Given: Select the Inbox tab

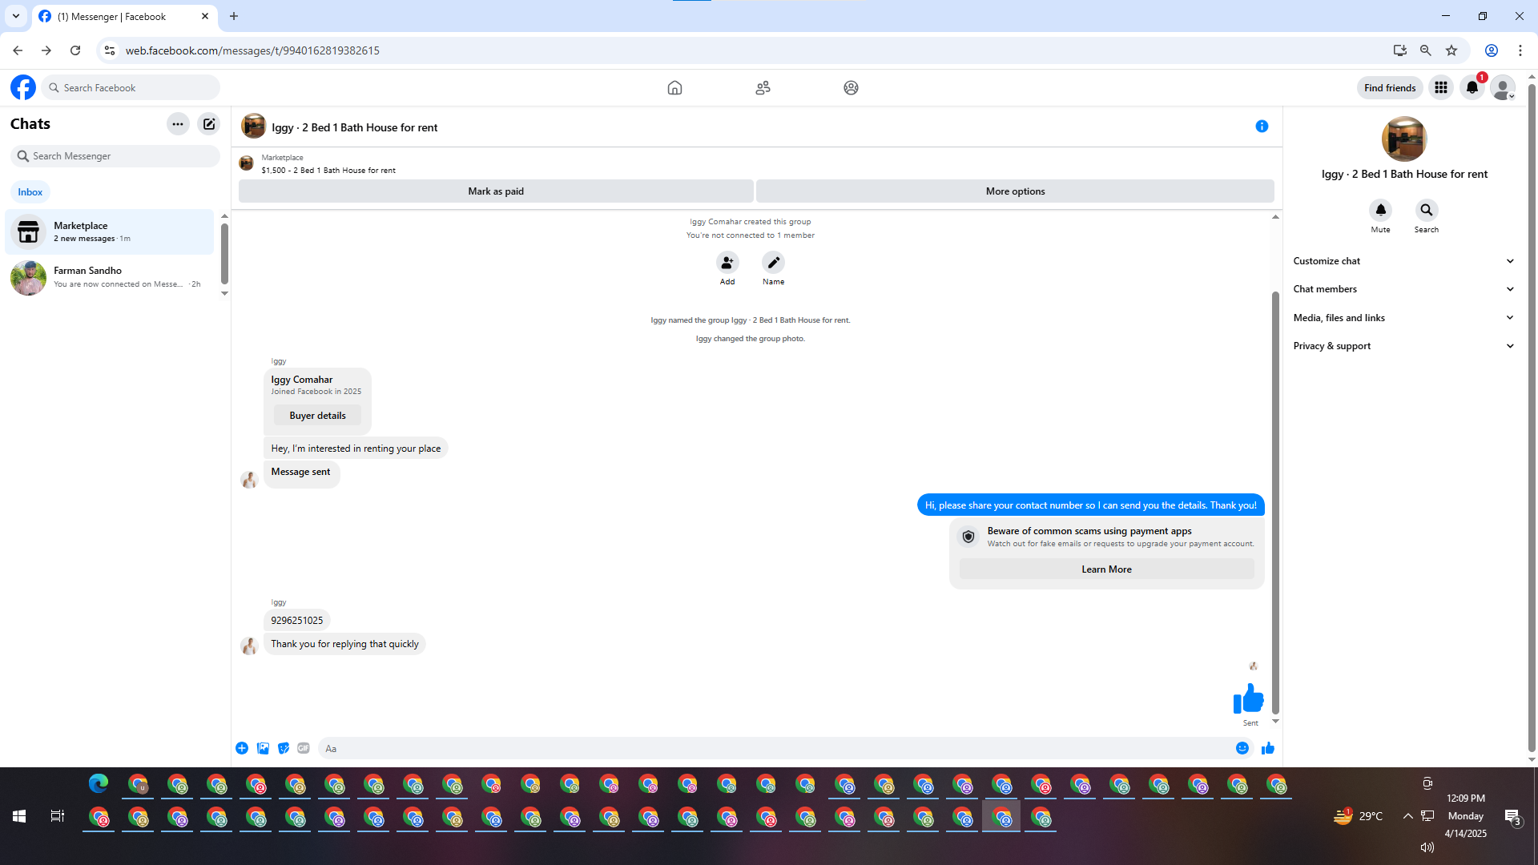Looking at the screenshot, I should tap(30, 192).
